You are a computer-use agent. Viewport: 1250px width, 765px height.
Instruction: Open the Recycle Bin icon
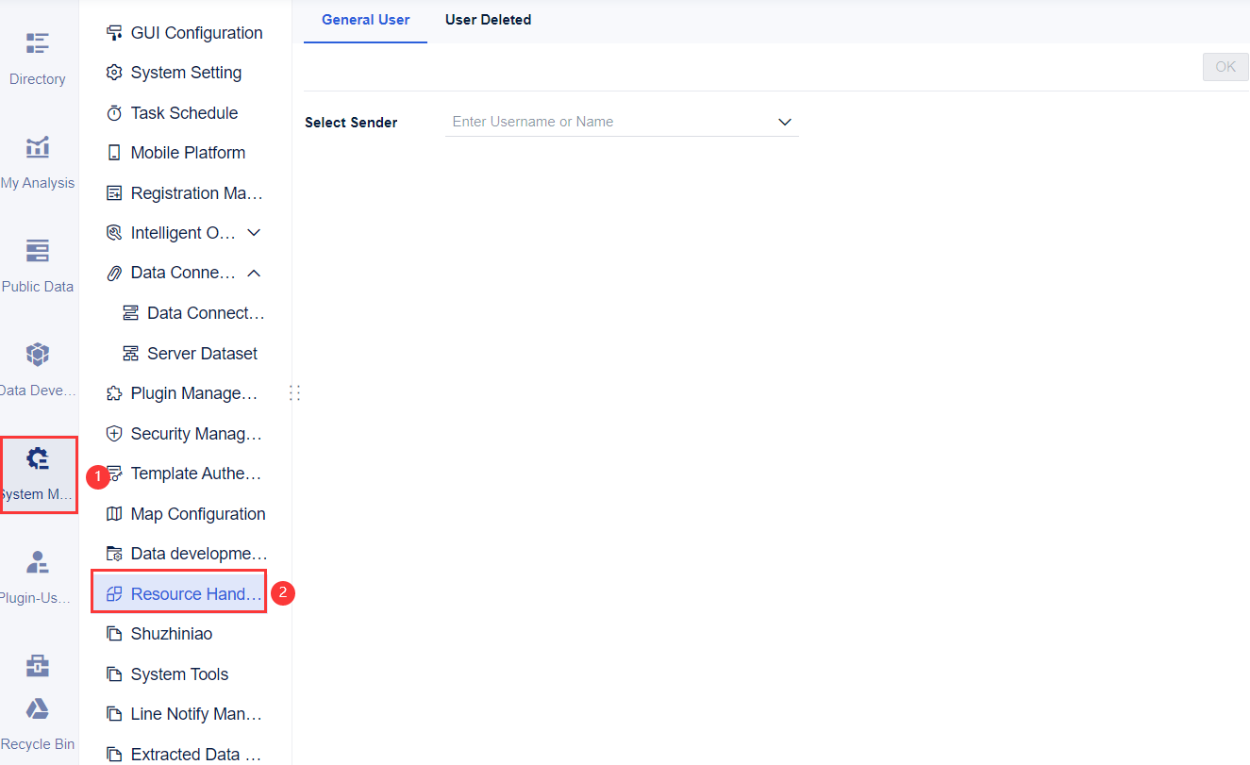[x=38, y=708]
